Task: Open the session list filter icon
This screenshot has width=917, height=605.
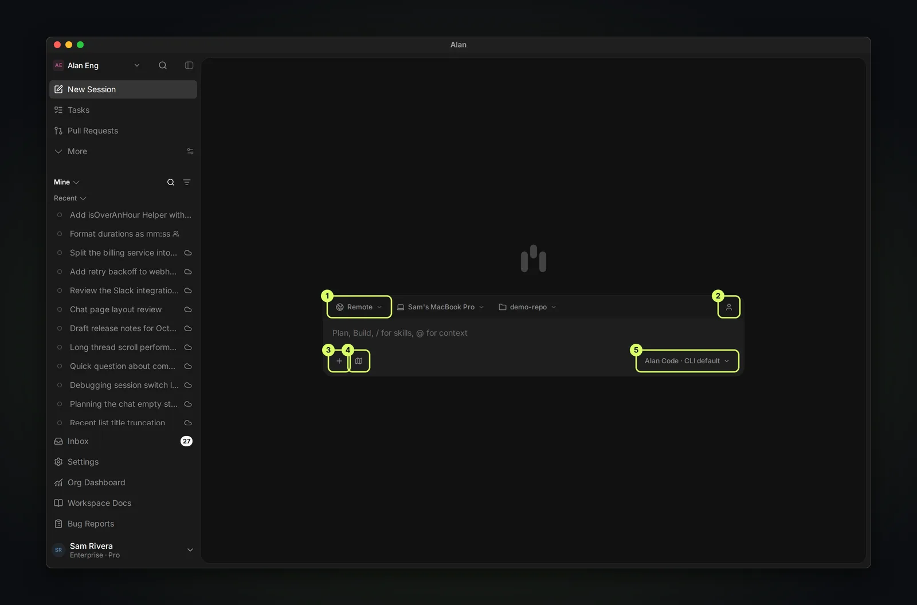Action: pyautogui.click(x=187, y=182)
